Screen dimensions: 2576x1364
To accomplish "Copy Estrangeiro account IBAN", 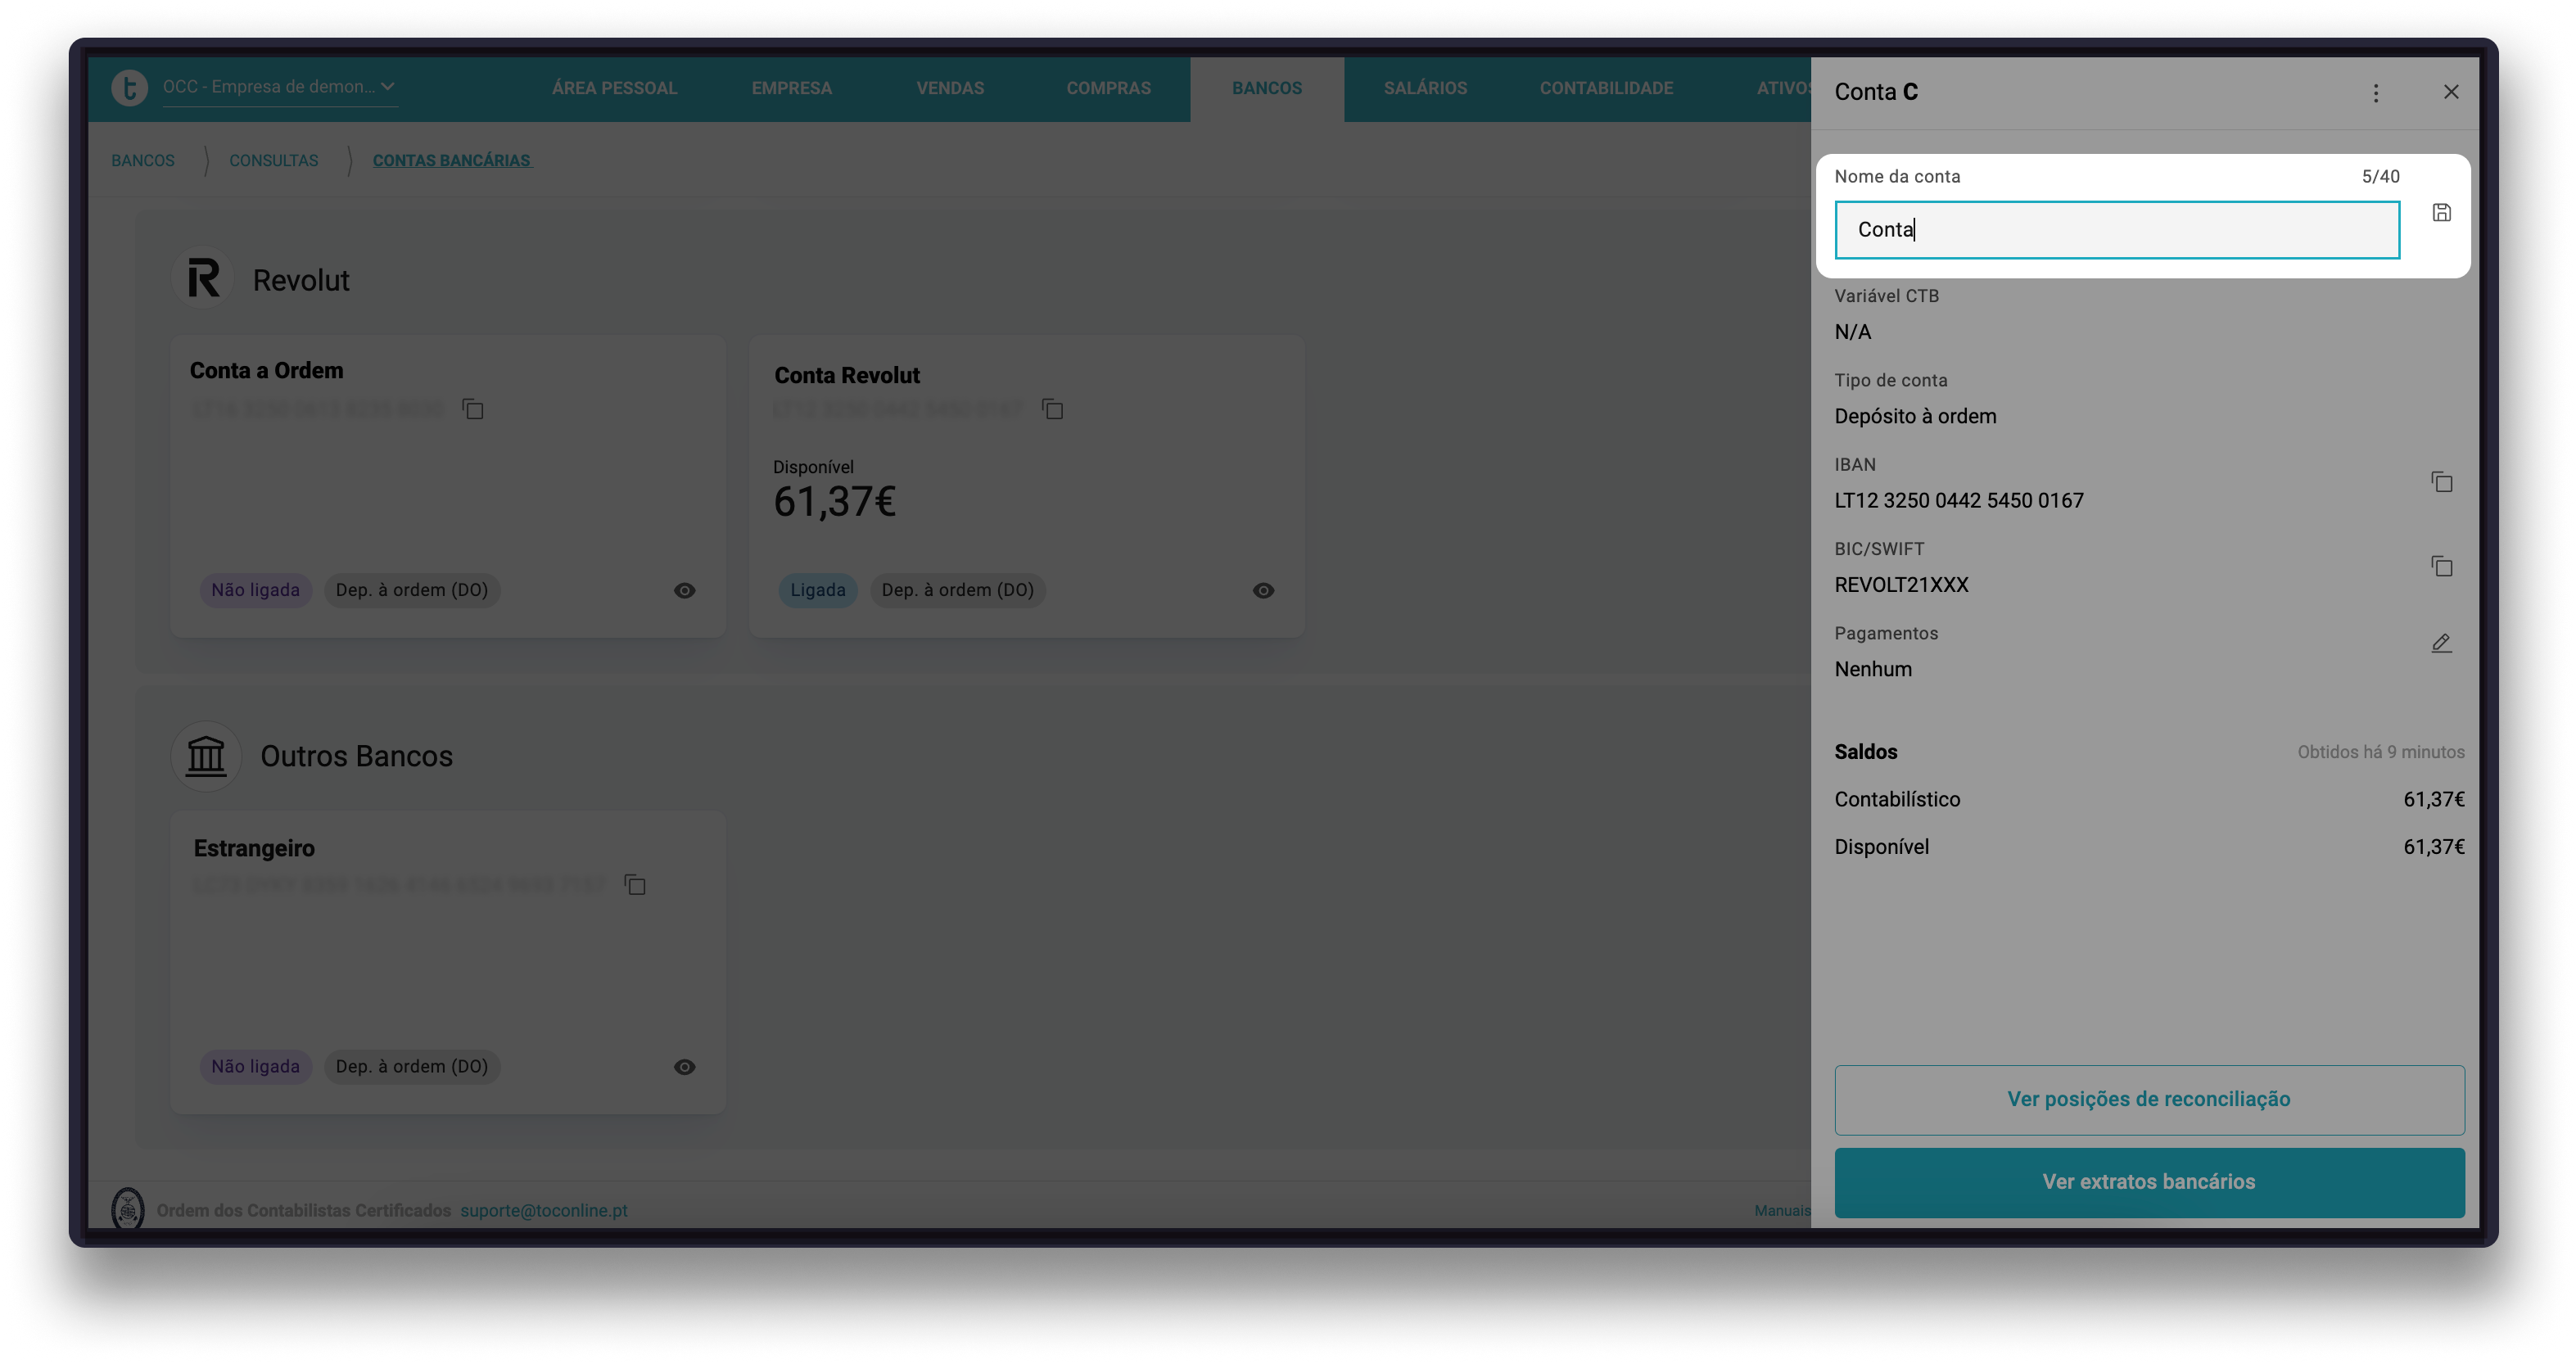I will (635, 885).
